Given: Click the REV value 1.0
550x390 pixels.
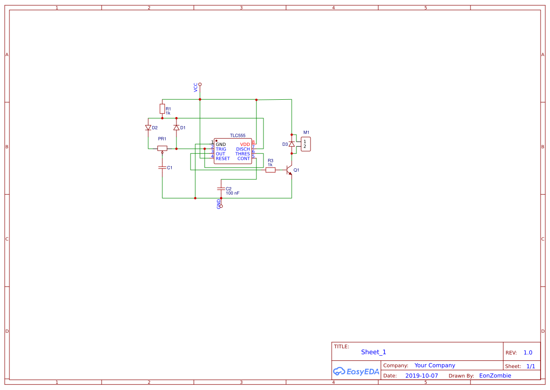Looking at the screenshot, I should point(527,352).
